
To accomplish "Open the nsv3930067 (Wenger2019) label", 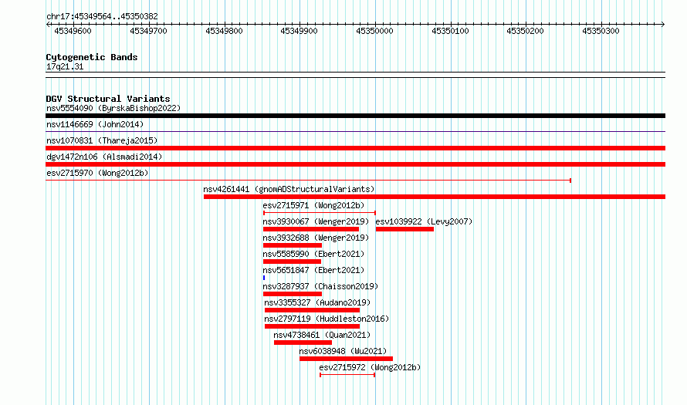I will pyautogui.click(x=316, y=221).
